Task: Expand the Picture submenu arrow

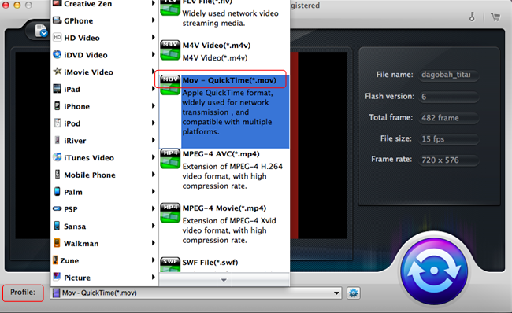Action: [154, 277]
